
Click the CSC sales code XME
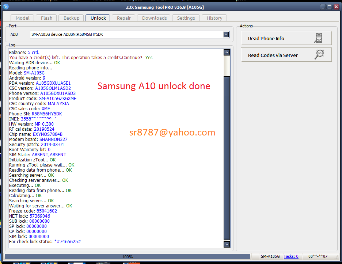click(x=46, y=109)
